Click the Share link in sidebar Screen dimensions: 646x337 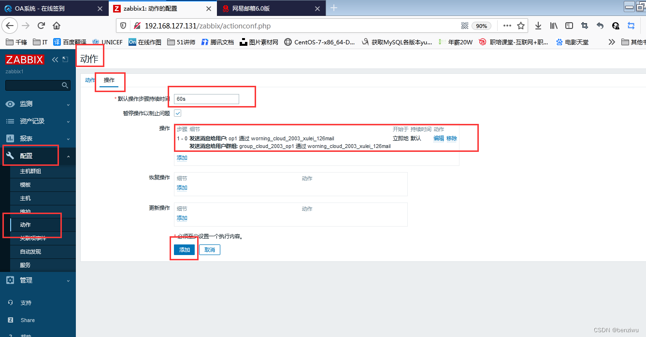[x=28, y=320]
